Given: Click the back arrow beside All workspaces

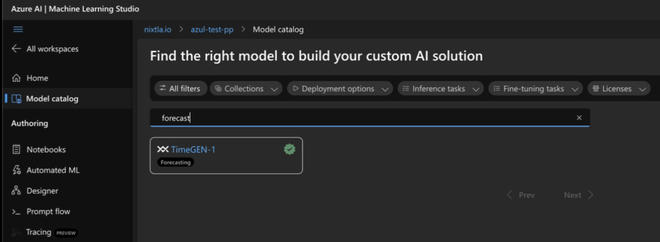Looking at the screenshot, I should (x=16, y=49).
